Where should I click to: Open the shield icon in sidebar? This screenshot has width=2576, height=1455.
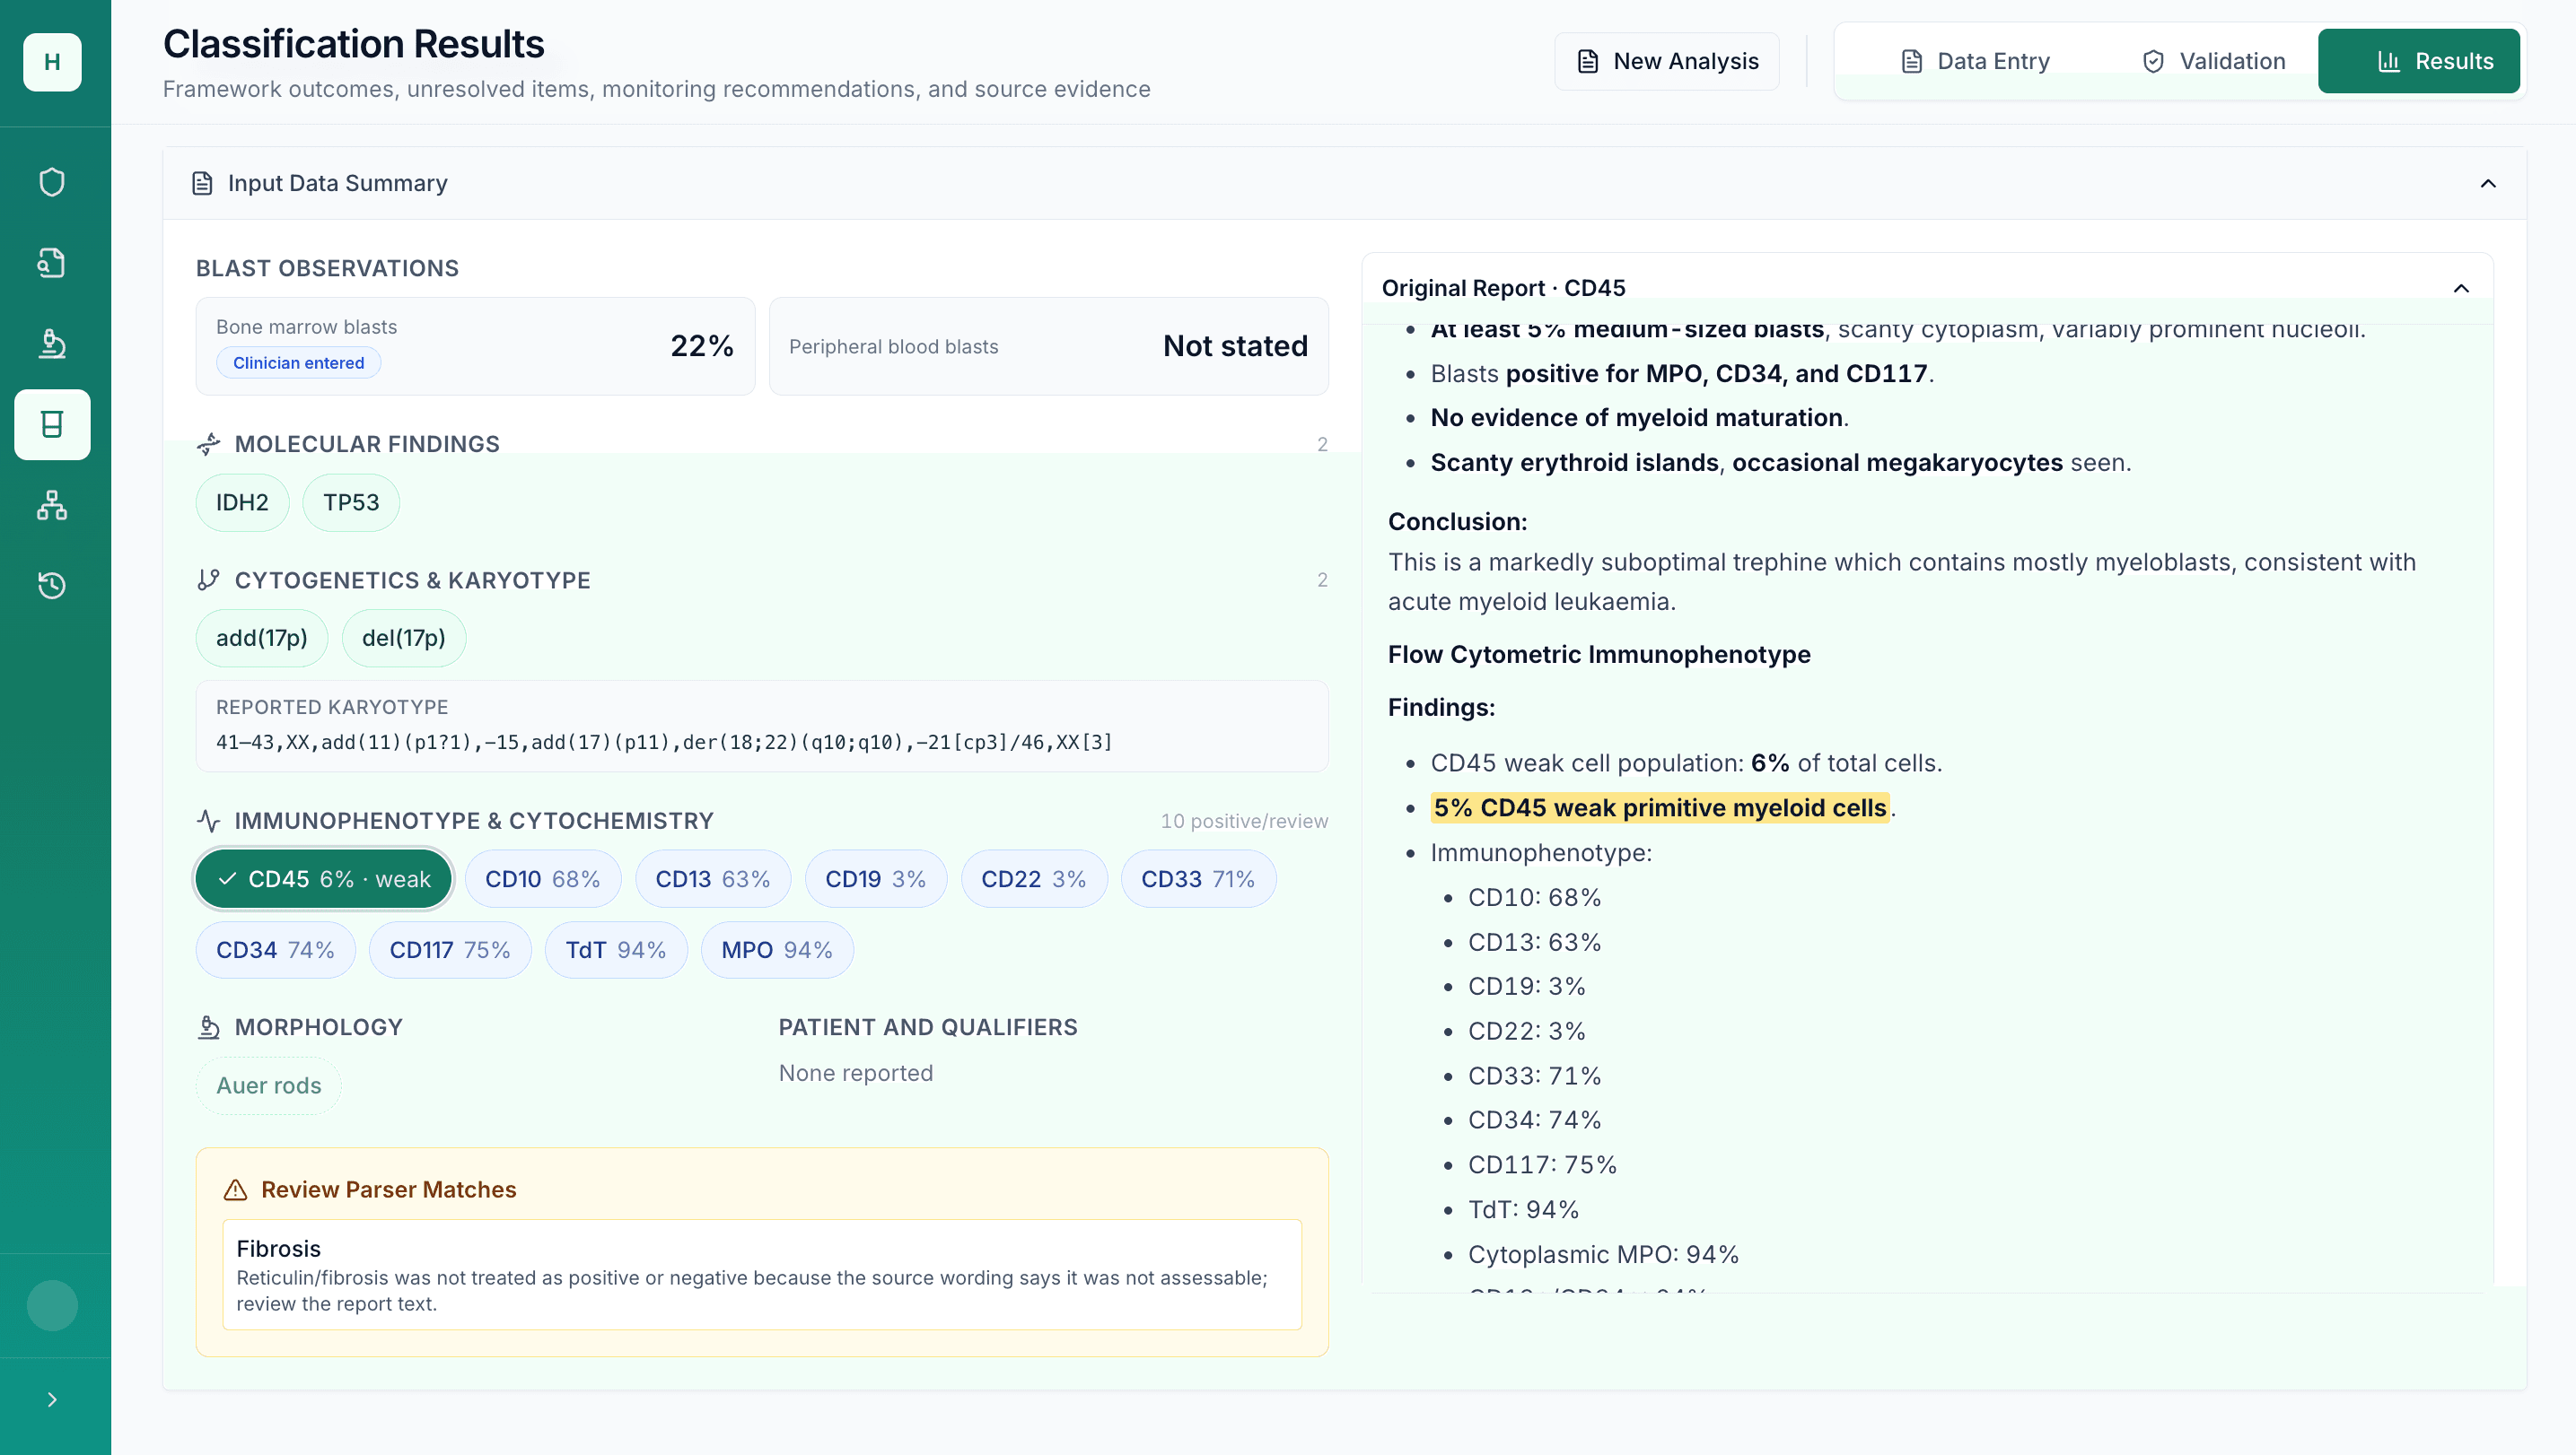click(52, 183)
